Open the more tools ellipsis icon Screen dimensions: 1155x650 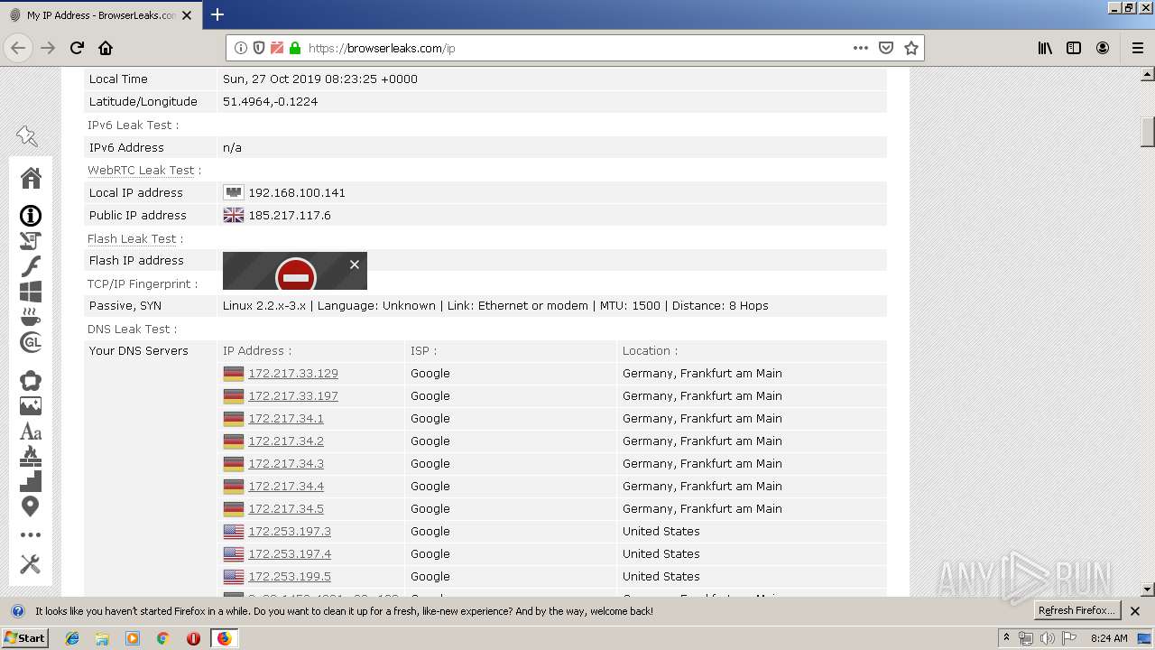tap(31, 535)
